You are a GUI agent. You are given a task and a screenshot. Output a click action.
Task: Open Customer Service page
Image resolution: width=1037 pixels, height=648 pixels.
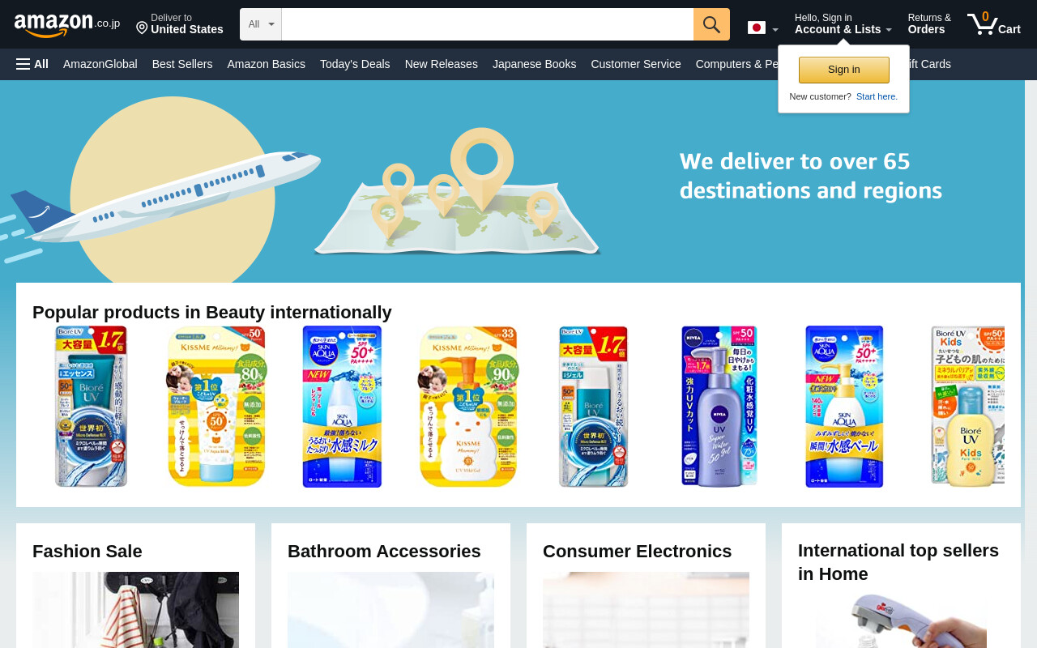click(x=636, y=64)
